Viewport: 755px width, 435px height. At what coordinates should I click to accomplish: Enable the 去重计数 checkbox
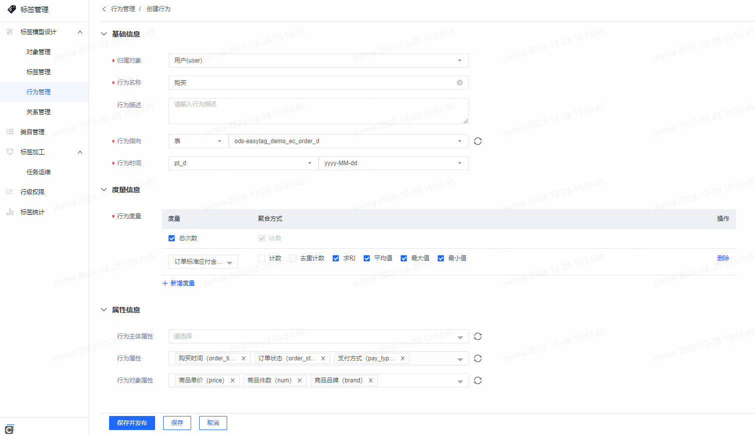[x=293, y=258]
